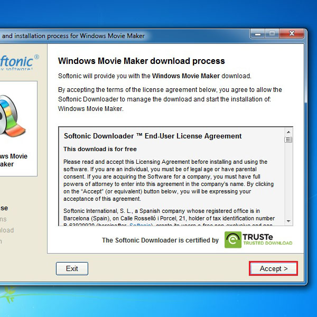Click the license agreement scrollbar thumb
317x317 pixels.
pyautogui.click(x=288, y=139)
